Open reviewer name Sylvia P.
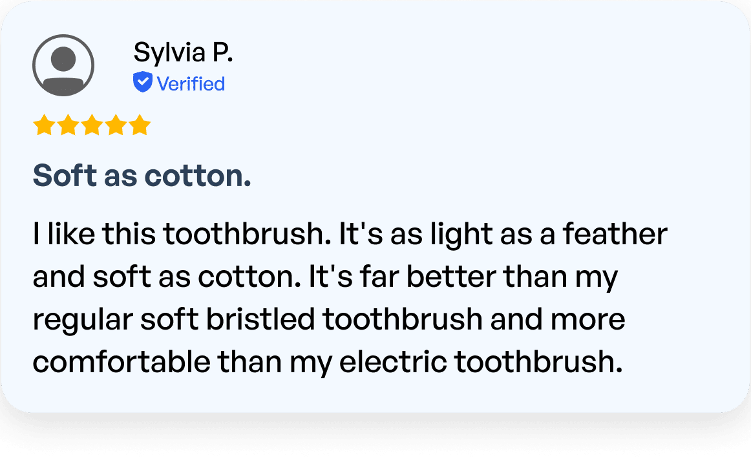The height and width of the screenshot is (464, 751). tap(182, 52)
